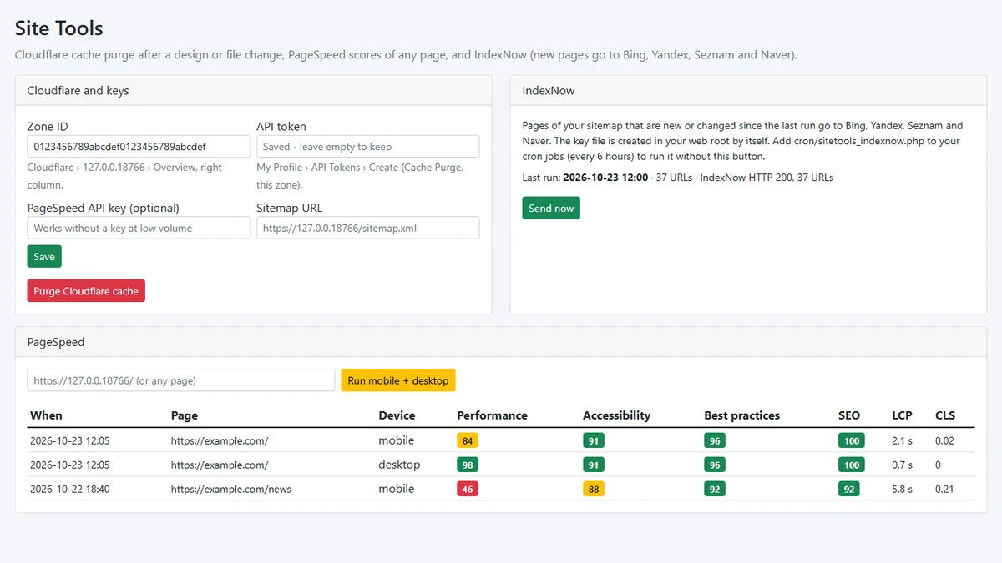Click the Best practices column header

click(x=741, y=415)
